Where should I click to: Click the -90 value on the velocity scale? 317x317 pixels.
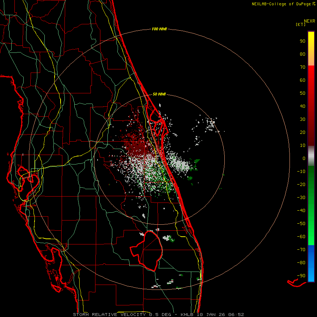click(x=301, y=276)
